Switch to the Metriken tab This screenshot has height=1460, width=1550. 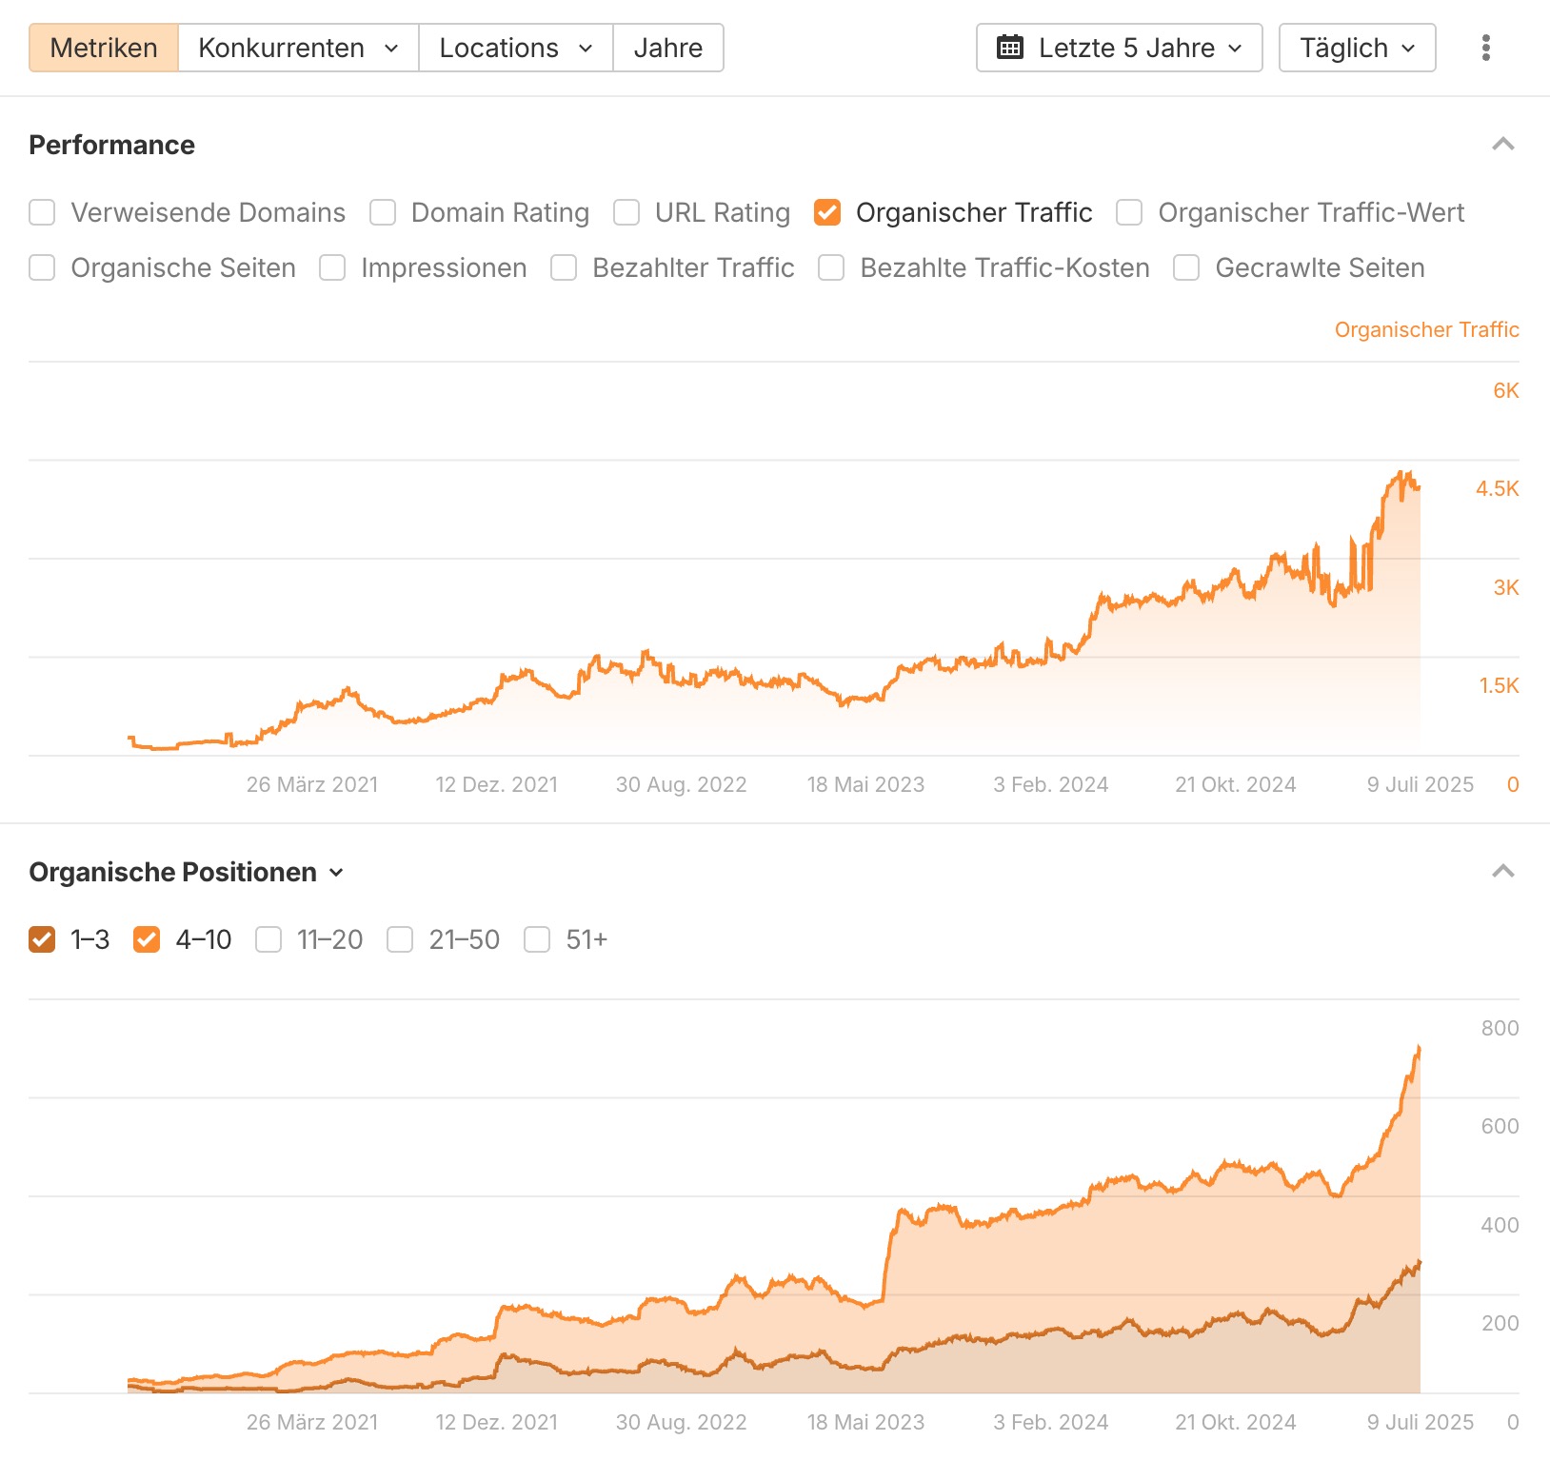point(104,48)
